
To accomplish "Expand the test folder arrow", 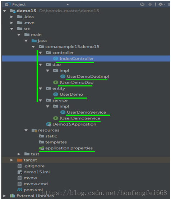I will pyautogui.click(x=19, y=154).
